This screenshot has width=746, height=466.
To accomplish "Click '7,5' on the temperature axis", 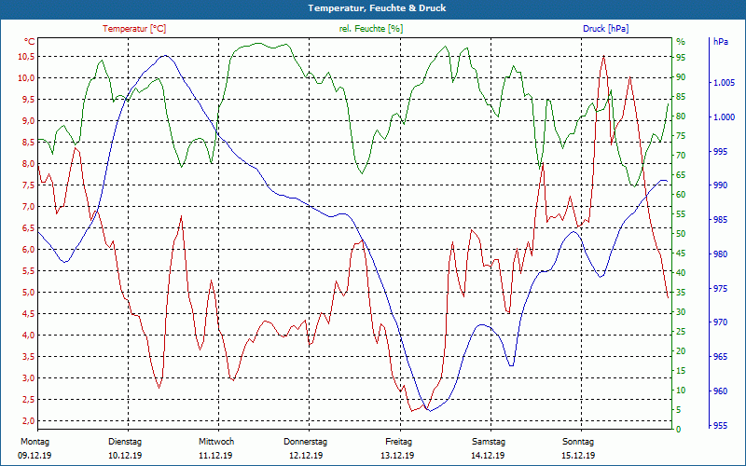I will 28,185.
